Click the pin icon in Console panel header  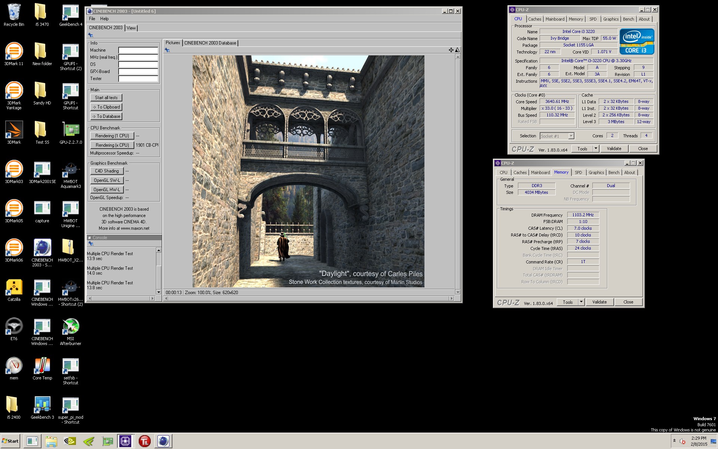pos(90,244)
